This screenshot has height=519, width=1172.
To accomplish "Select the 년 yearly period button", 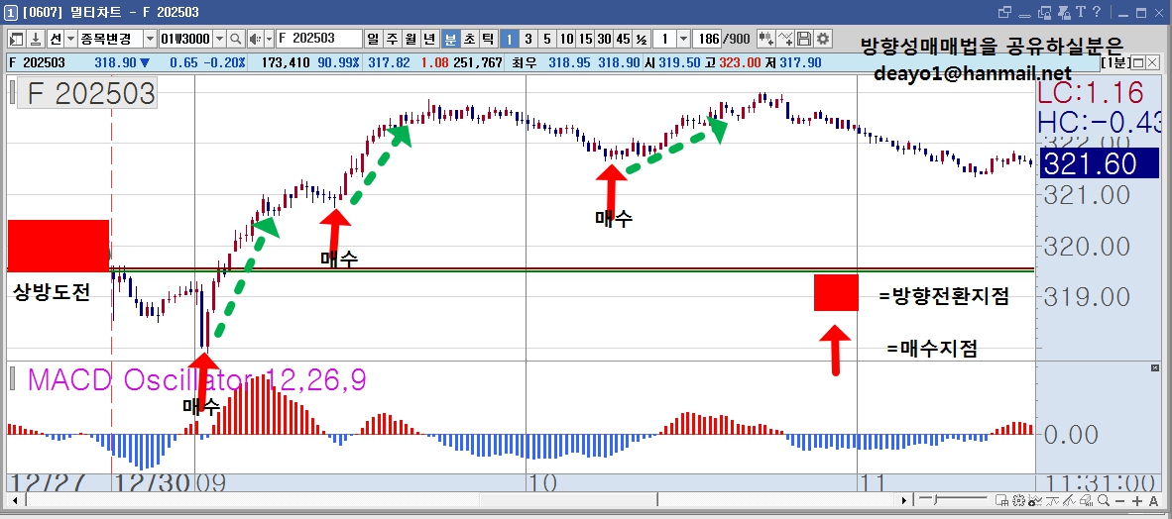I will [430, 39].
